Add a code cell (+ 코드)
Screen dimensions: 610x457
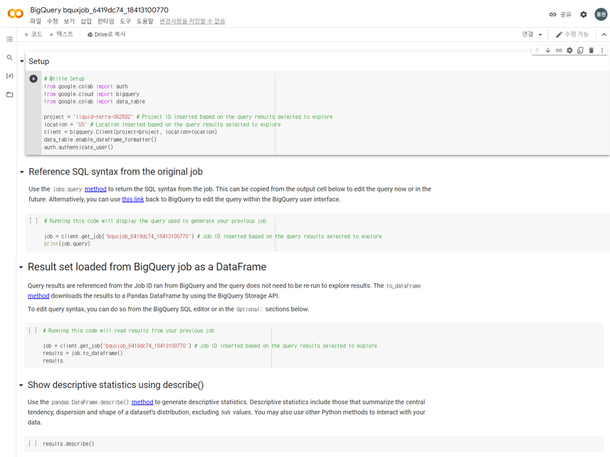pos(33,34)
